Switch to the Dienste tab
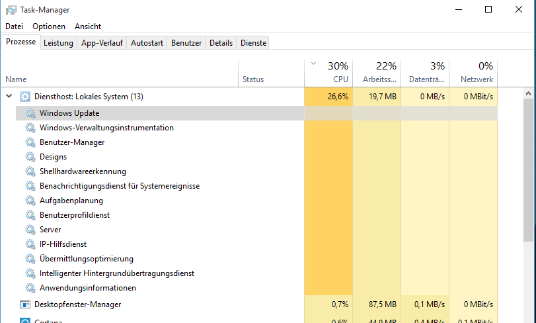Viewport: 536px width, 323px height. click(x=253, y=43)
